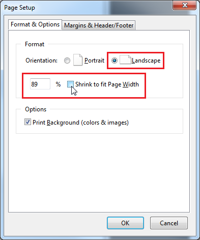This screenshot has height=240, width=200.
Task: Click the Landscape label text
Action: click(x=146, y=61)
